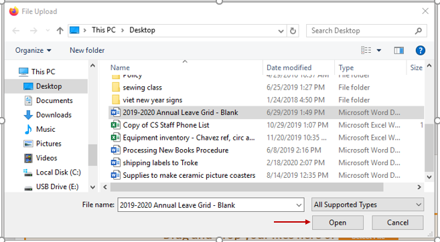Select Word icon of shipping labels to Troke
Viewport: 440px width, 242px height.
tap(116, 162)
